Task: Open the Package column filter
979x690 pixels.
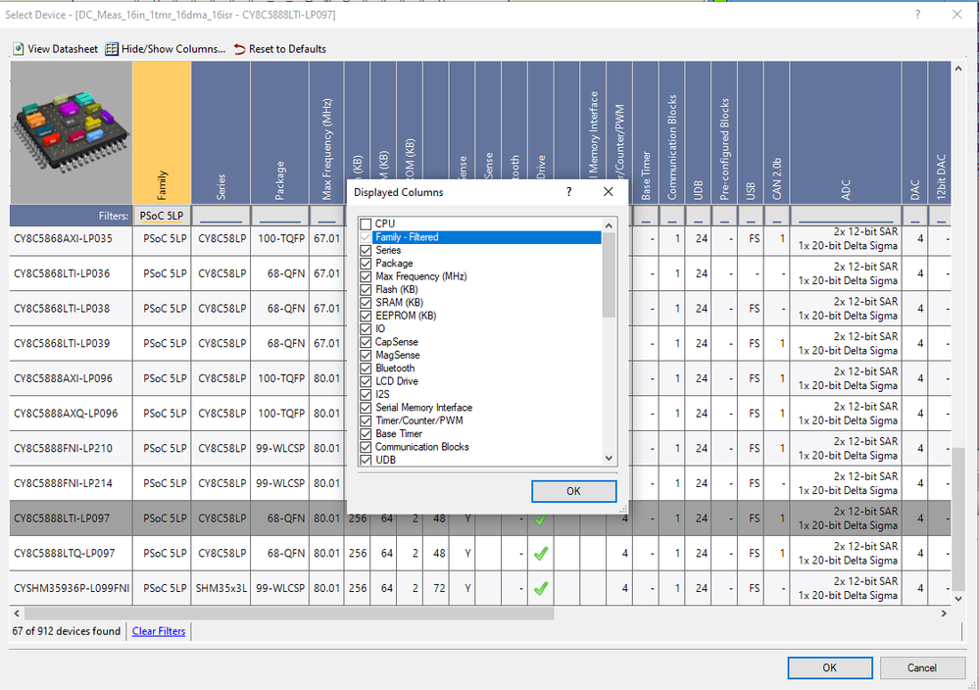Action: click(279, 216)
